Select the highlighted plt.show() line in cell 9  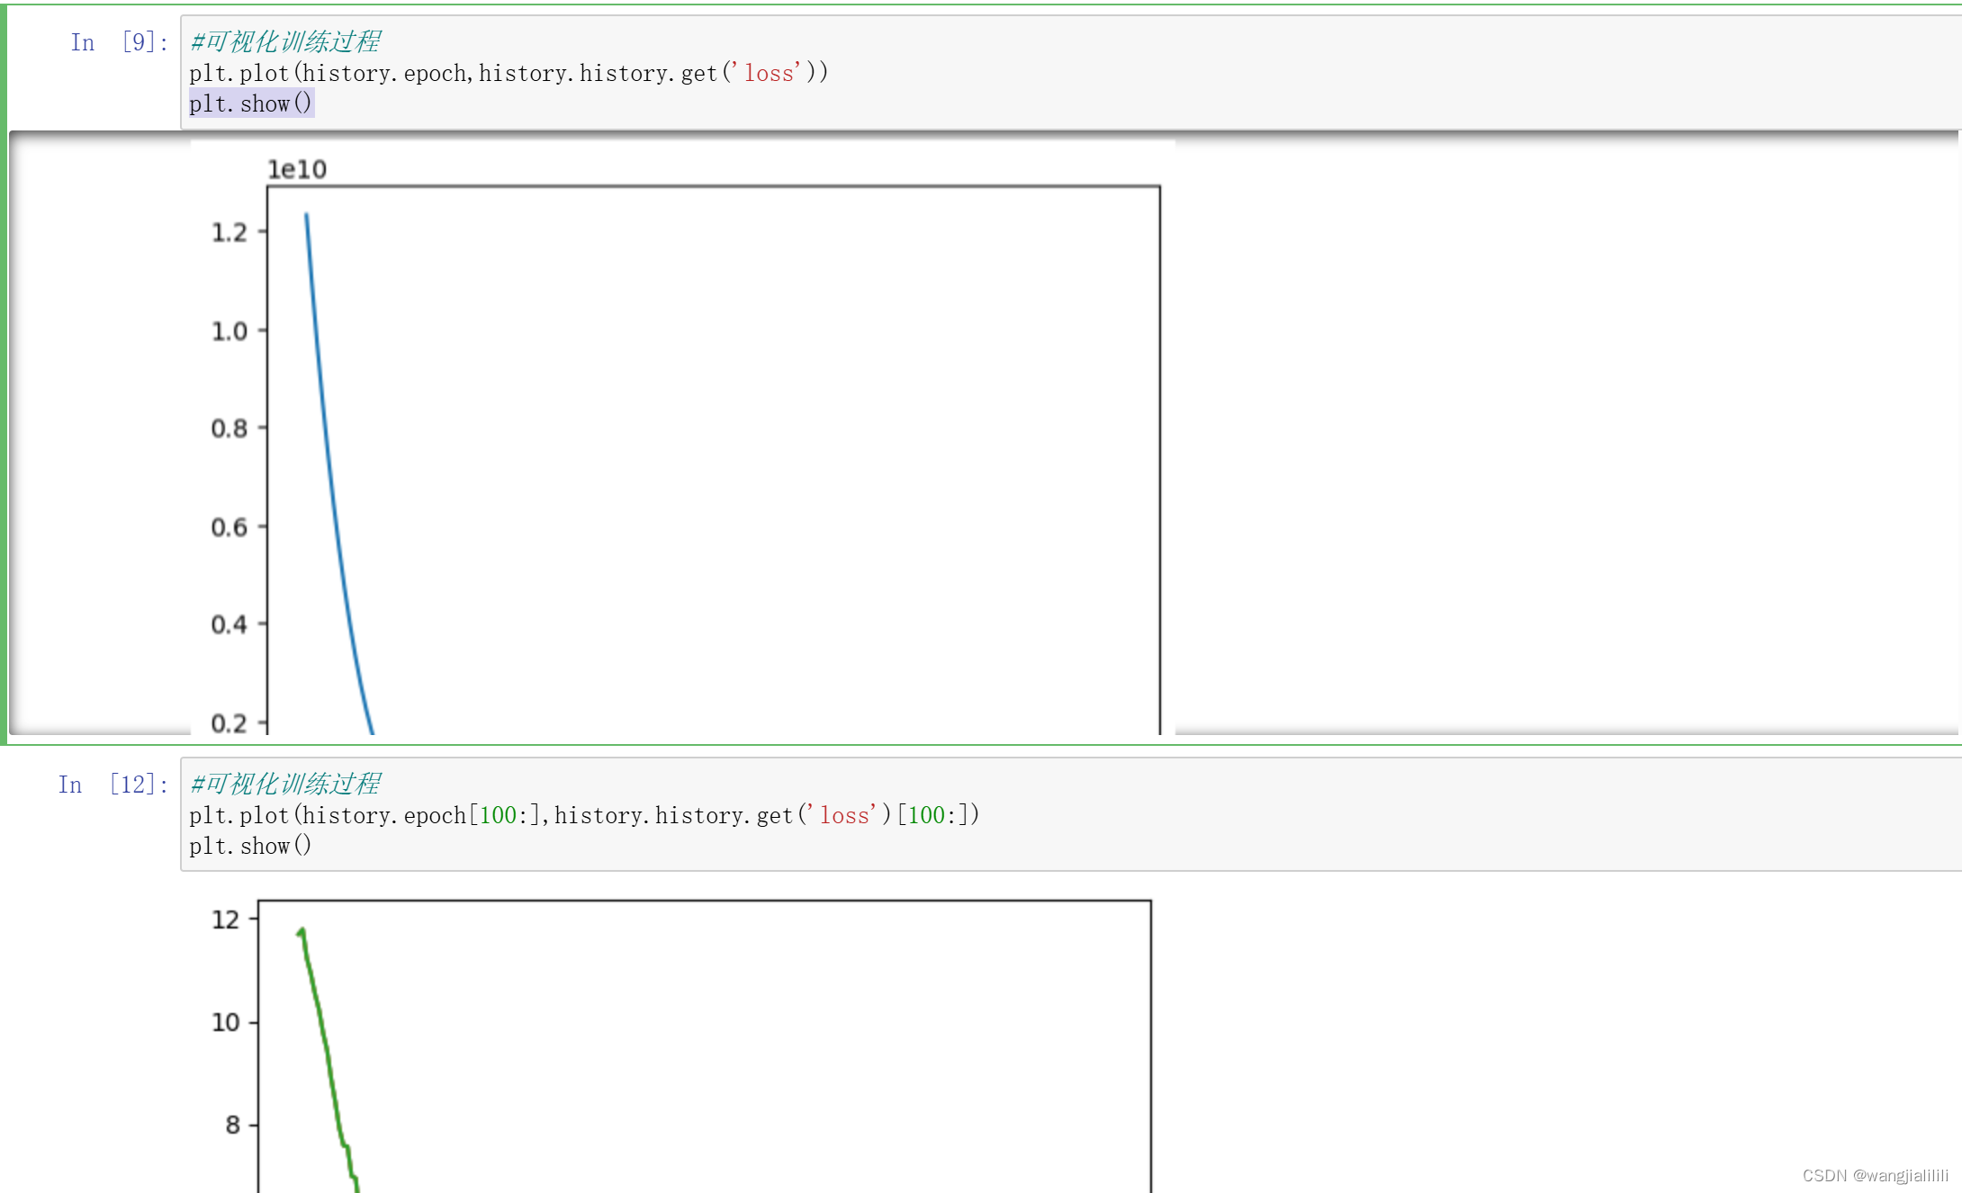(x=250, y=103)
